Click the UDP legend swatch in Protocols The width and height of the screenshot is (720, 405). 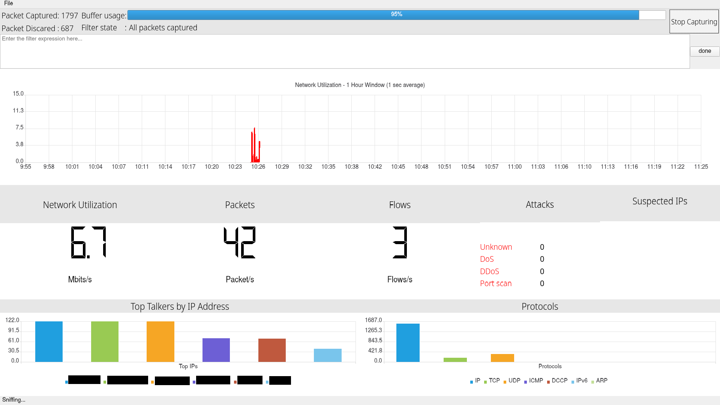coord(505,382)
